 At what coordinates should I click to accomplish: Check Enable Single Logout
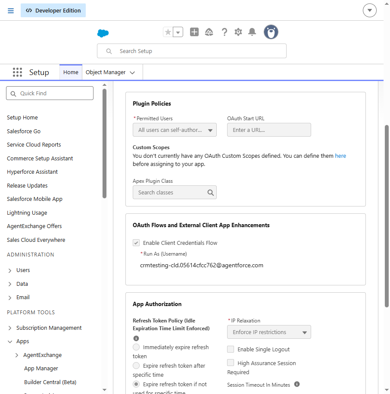coord(231,349)
